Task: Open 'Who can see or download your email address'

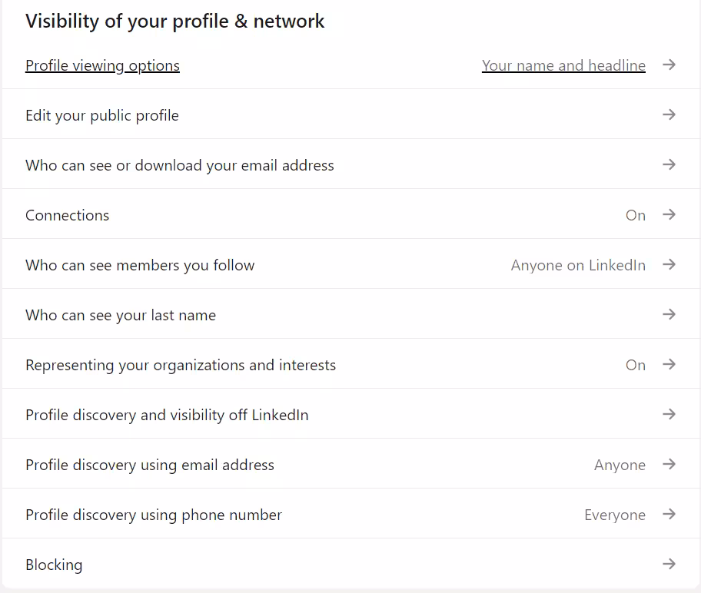Action: [x=179, y=166]
